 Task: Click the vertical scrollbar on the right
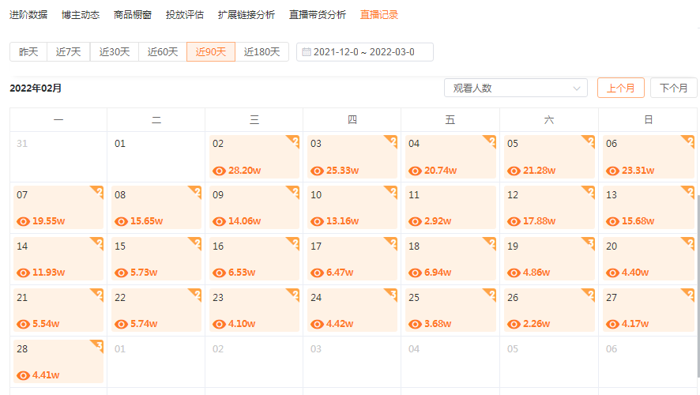pyautogui.click(x=698, y=286)
